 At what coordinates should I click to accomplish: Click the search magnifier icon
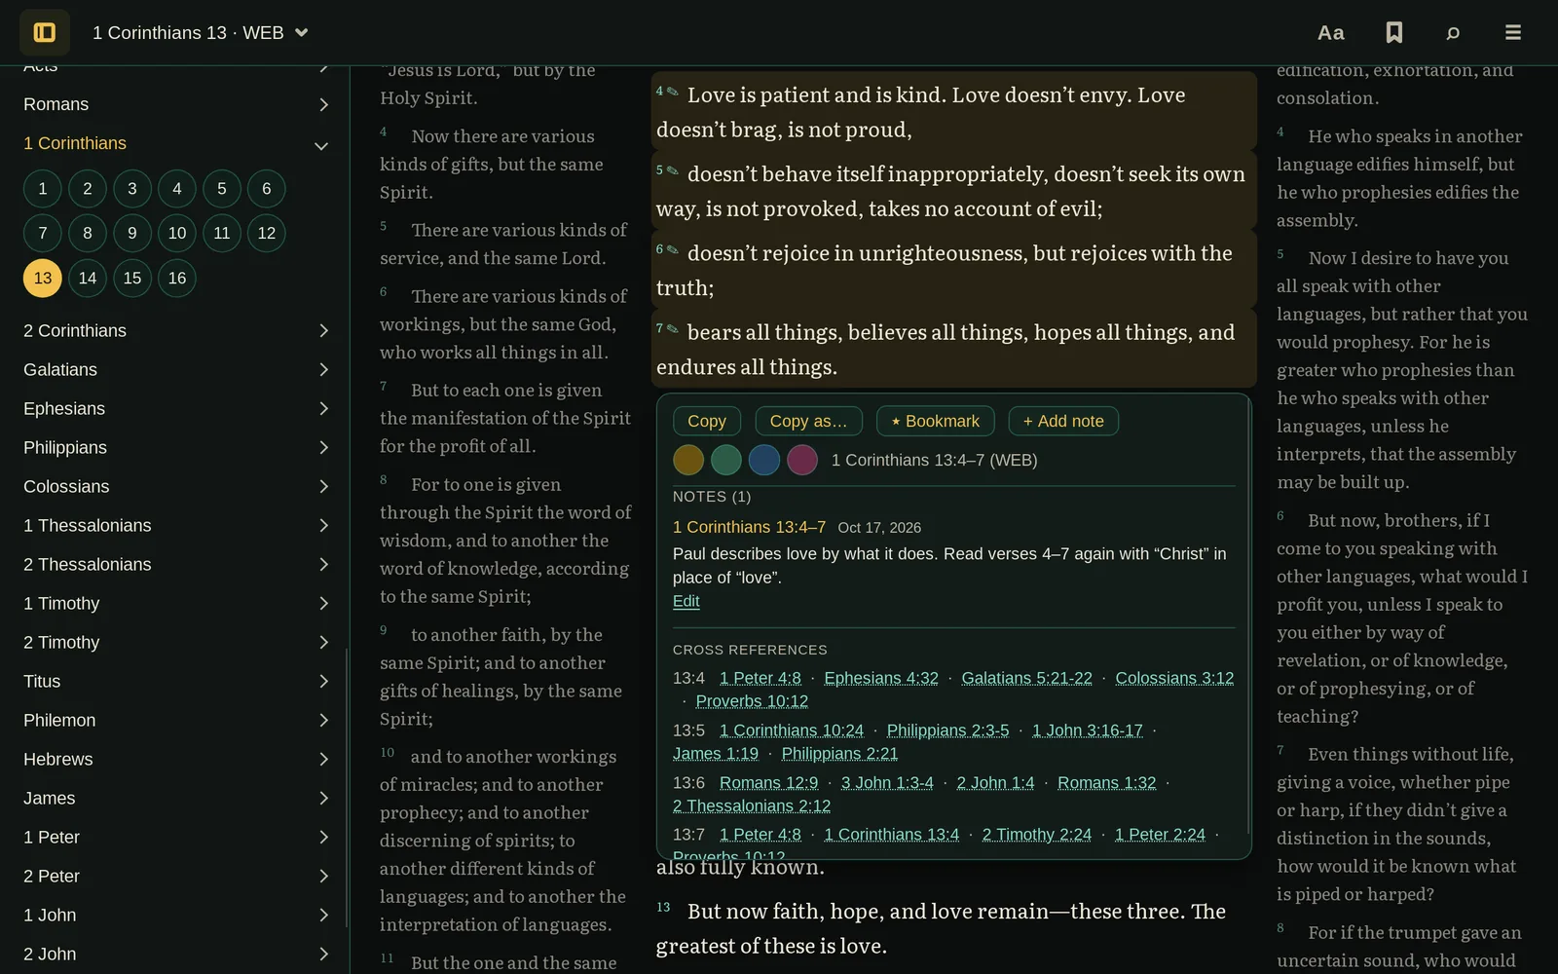(x=1453, y=32)
